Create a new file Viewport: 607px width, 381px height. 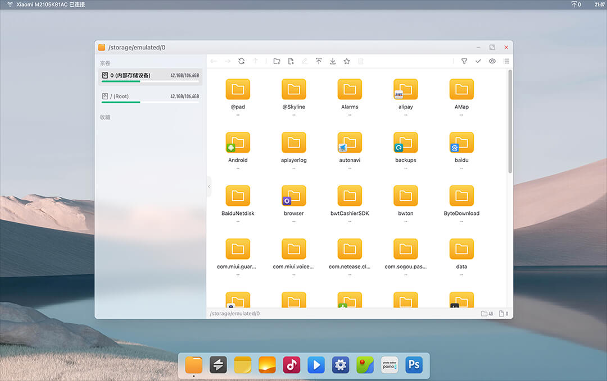click(291, 61)
